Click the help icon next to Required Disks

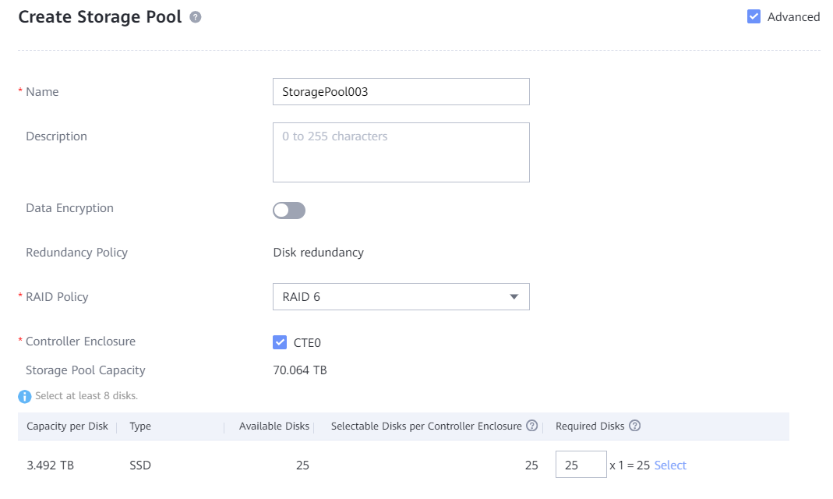tap(635, 426)
